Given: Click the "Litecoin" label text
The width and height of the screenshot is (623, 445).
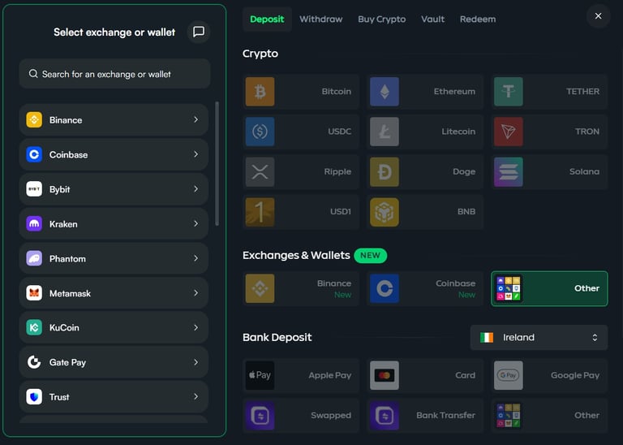Looking at the screenshot, I should point(458,132).
